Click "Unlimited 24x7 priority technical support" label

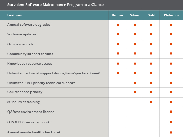(41, 83)
